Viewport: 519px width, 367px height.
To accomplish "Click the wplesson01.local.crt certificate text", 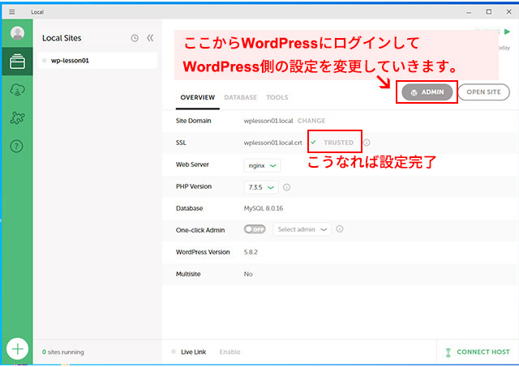I will point(272,143).
